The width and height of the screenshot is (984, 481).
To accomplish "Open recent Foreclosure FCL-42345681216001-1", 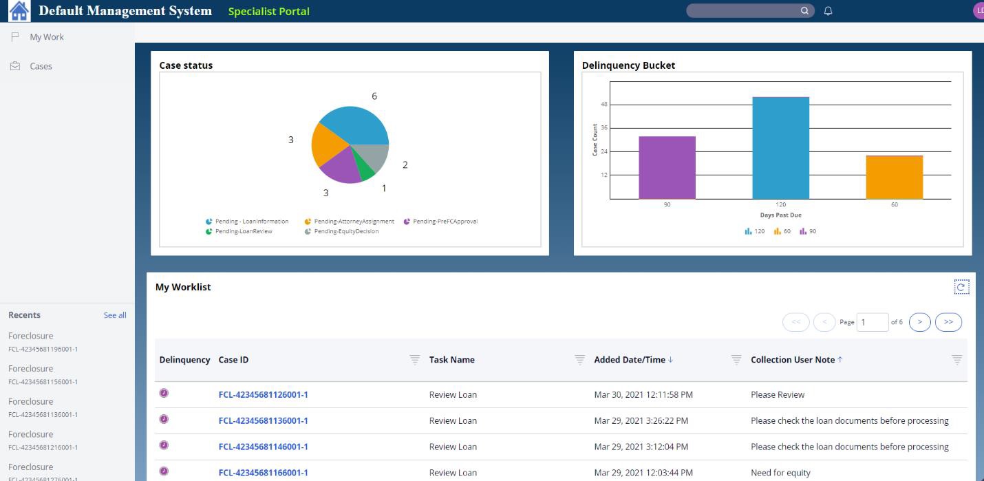I will [43, 440].
